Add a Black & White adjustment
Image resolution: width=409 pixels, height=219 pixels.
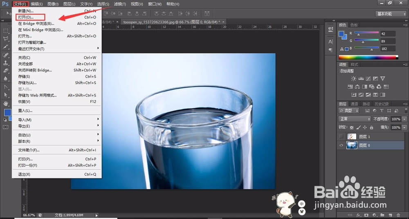365,87
